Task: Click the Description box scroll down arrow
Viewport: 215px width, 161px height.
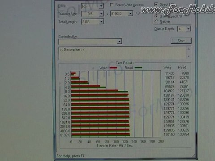Action: tap(189, 56)
